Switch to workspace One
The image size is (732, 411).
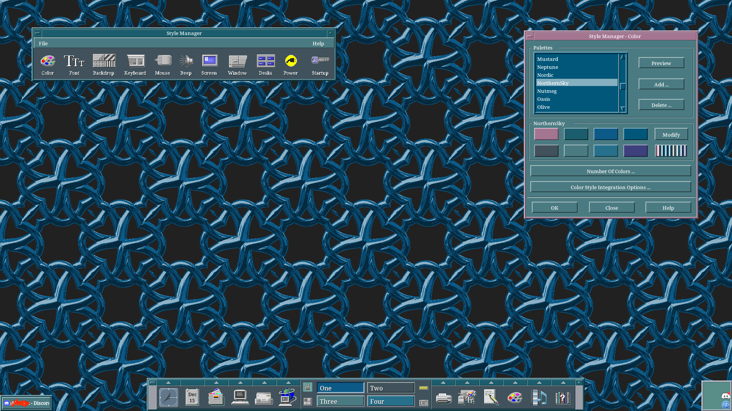(340, 388)
